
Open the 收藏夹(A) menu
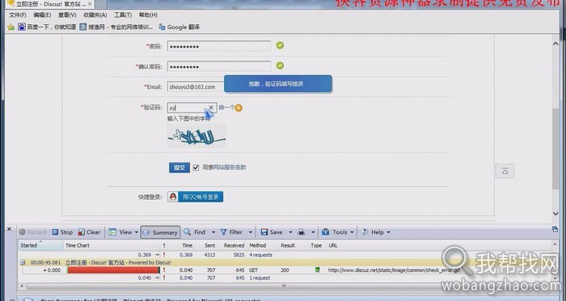pos(95,15)
